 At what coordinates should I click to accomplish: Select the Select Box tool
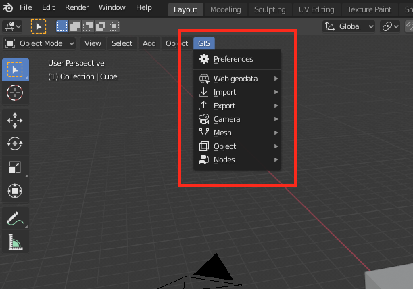[x=16, y=70]
